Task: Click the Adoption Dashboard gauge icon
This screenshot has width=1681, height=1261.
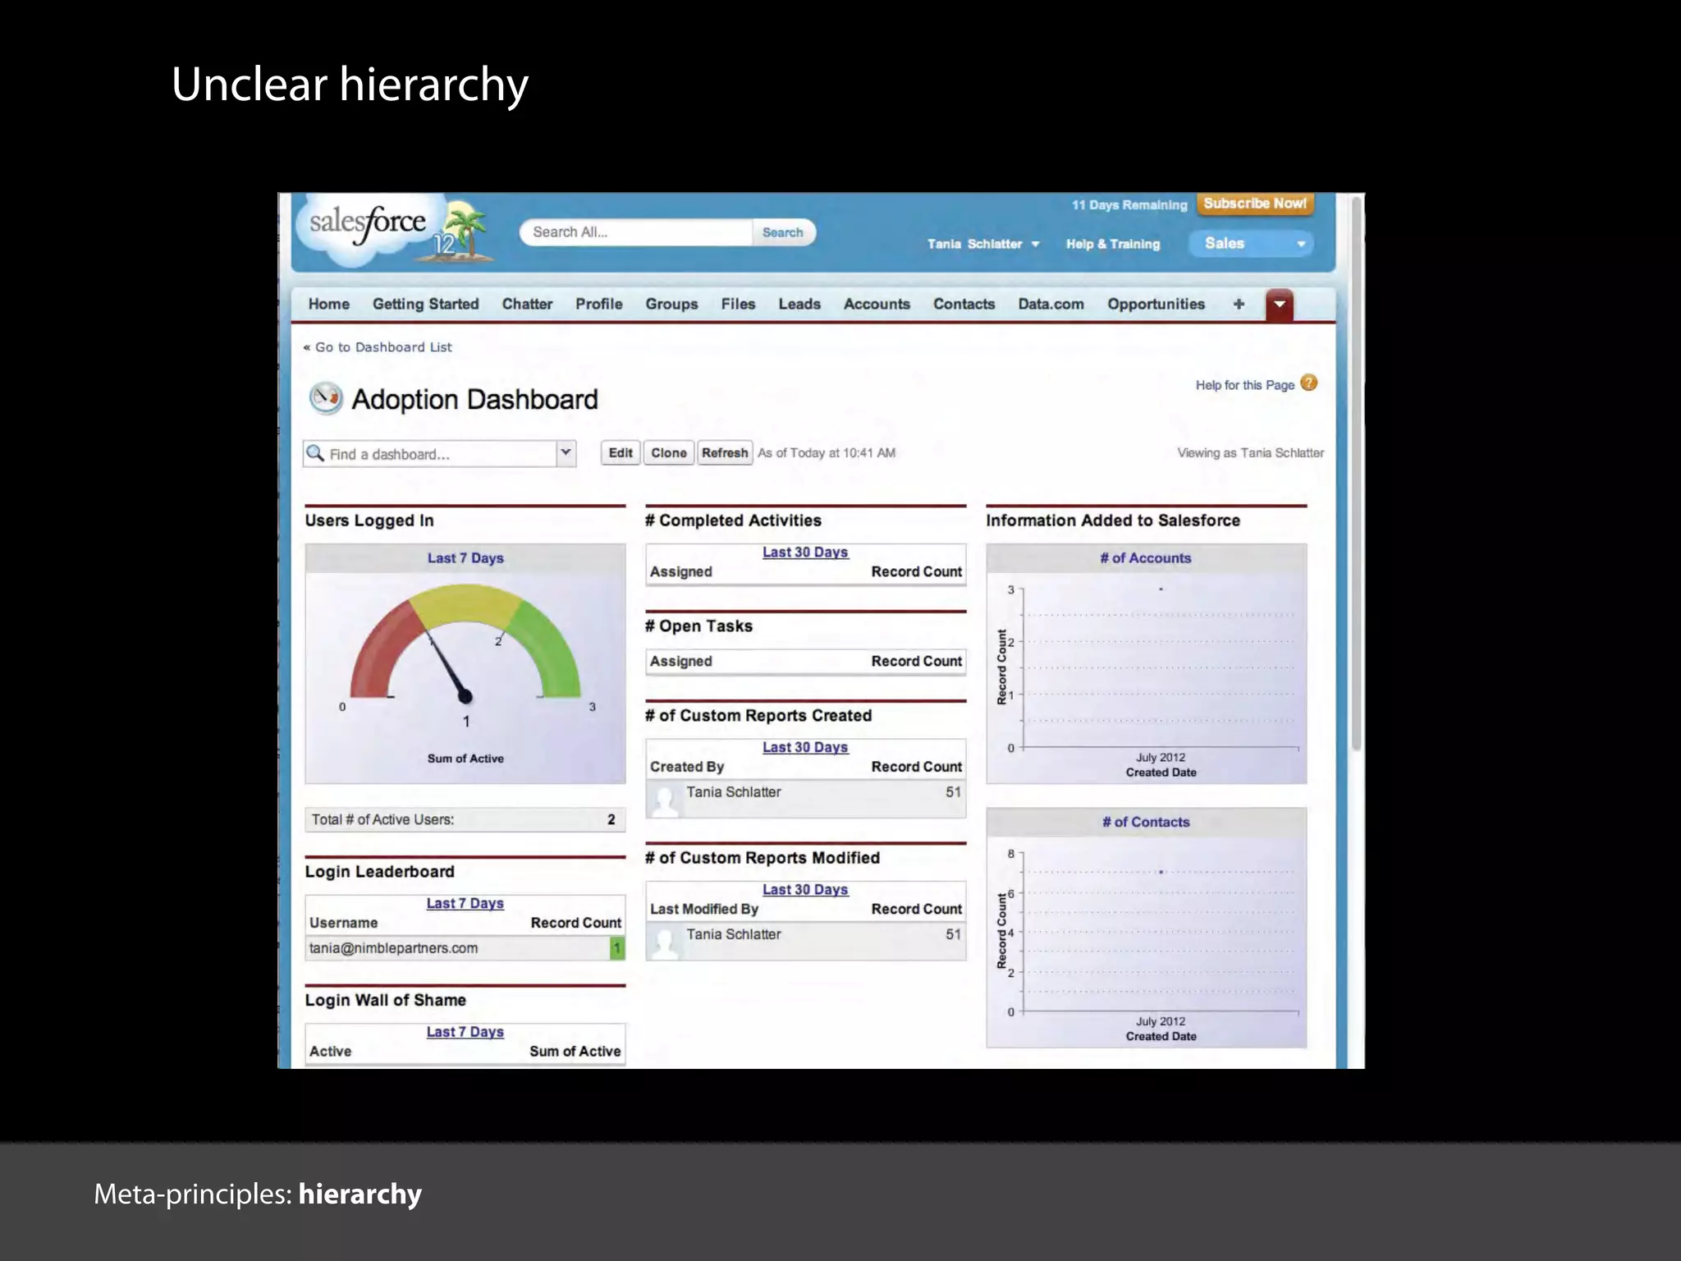Action: tap(326, 398)
